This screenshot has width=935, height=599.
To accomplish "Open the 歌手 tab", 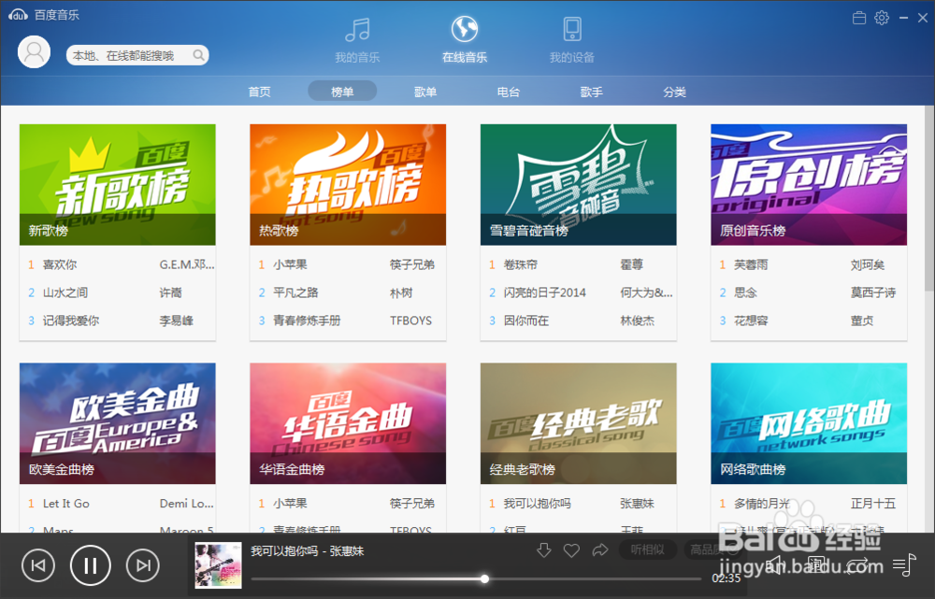I will [591, 92].
